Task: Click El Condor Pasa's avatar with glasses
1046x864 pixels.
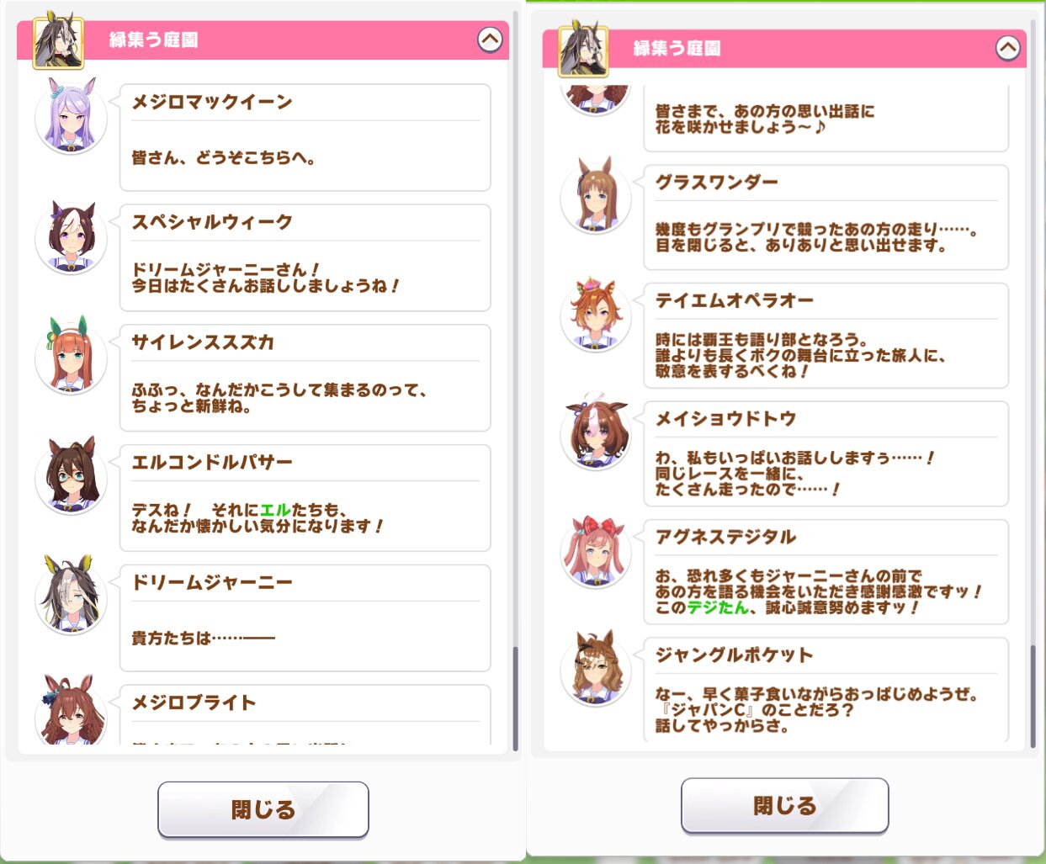Action: click(x=72, y=478)
